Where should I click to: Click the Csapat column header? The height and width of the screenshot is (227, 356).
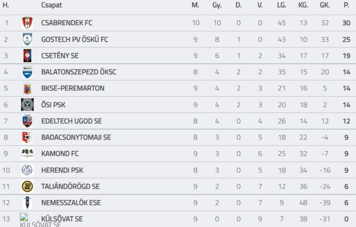pyautogui.click(x=52, y=5)
